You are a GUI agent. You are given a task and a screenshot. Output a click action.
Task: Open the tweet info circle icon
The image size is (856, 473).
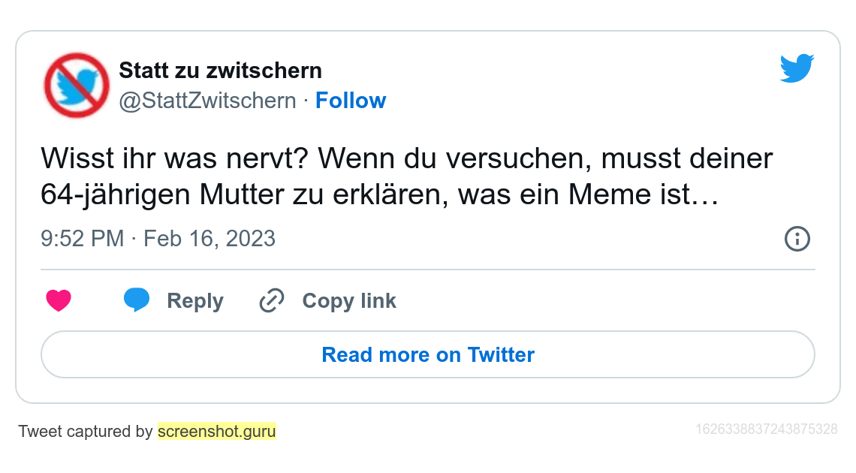797,239
